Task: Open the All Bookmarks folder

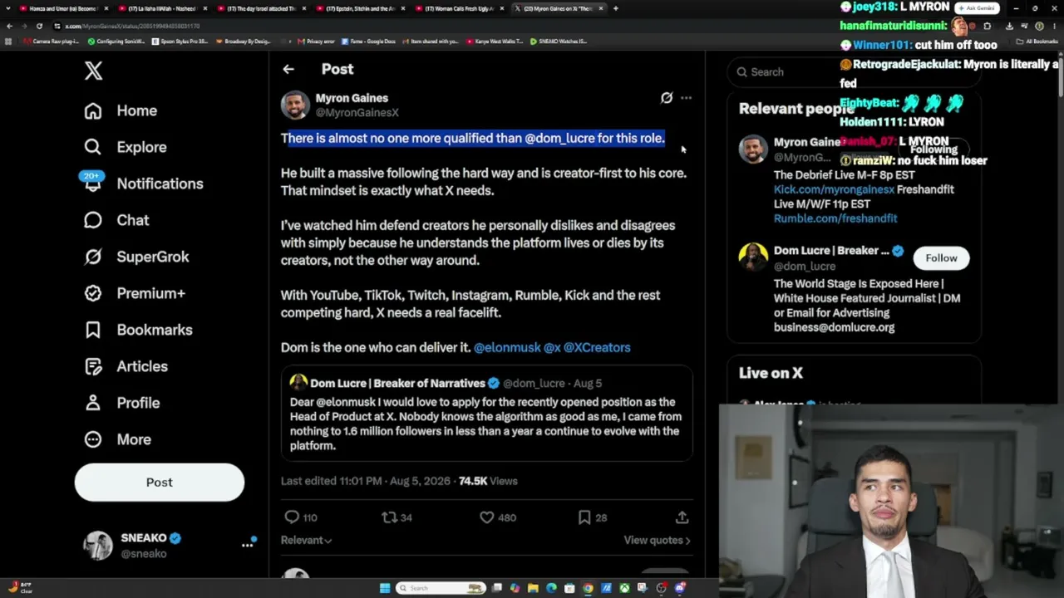Action: [1037, 41]
